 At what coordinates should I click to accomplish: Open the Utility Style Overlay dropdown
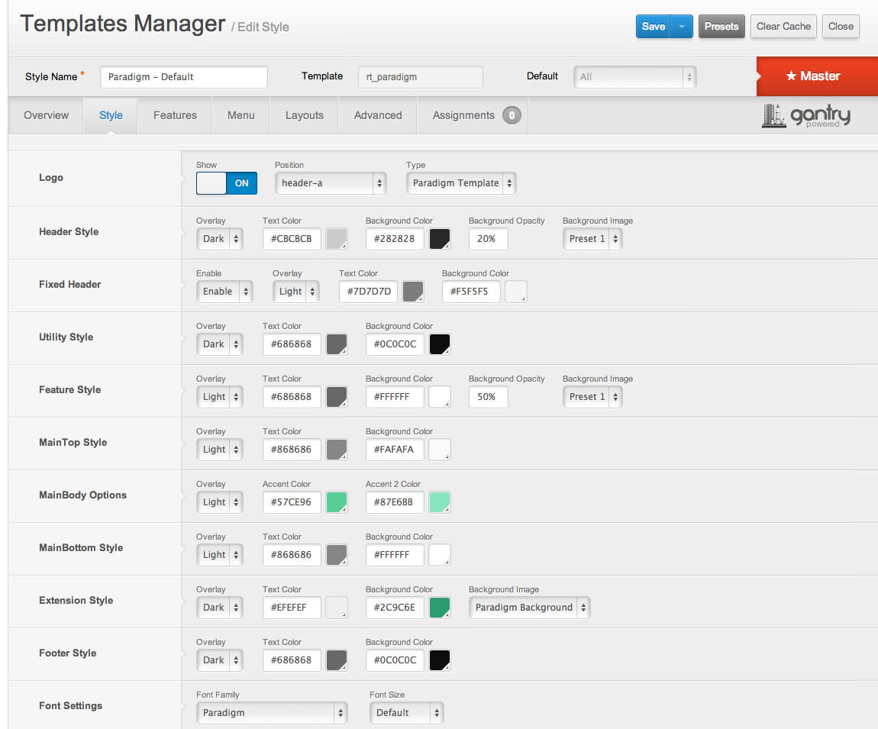(220, 344)
